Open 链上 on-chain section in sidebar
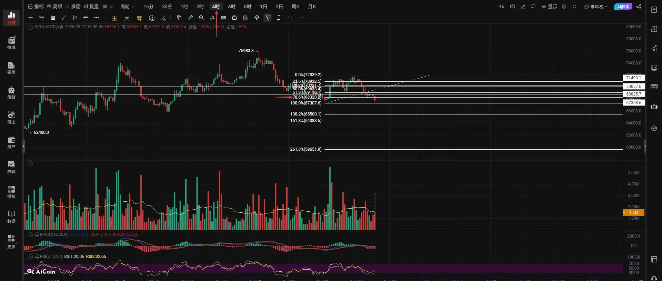The height and width of the screenshot is (281, 662). point(11,118)
